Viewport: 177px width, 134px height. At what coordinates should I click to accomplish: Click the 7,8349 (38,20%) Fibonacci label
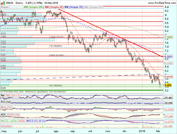(57, 37)
